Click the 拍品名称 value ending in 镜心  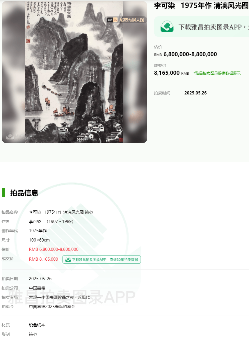pyautogui.click(x=61, y=212)
